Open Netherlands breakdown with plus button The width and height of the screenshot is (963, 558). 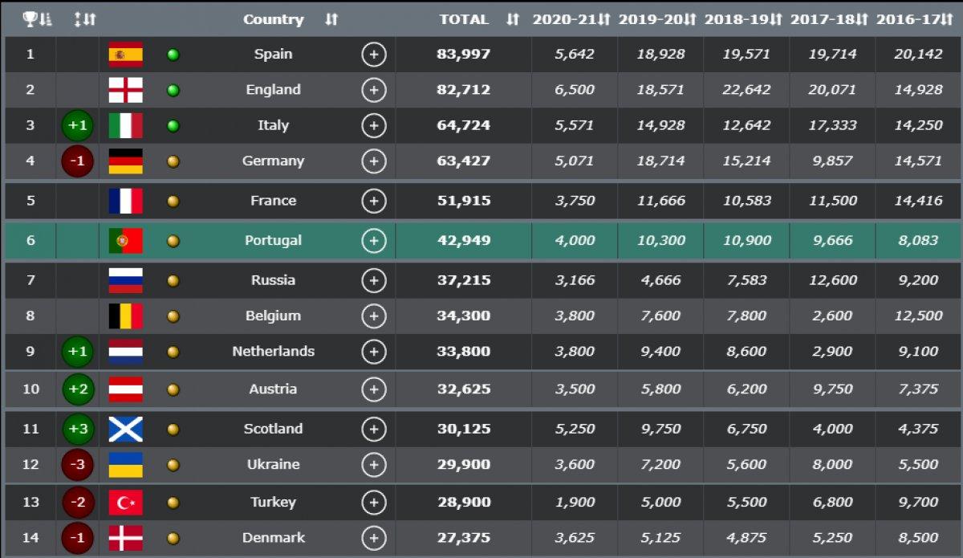373,352
